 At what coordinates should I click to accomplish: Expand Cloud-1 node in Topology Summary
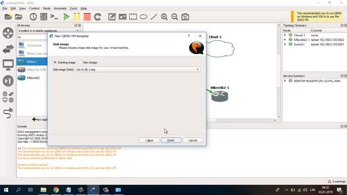(285, 35)
